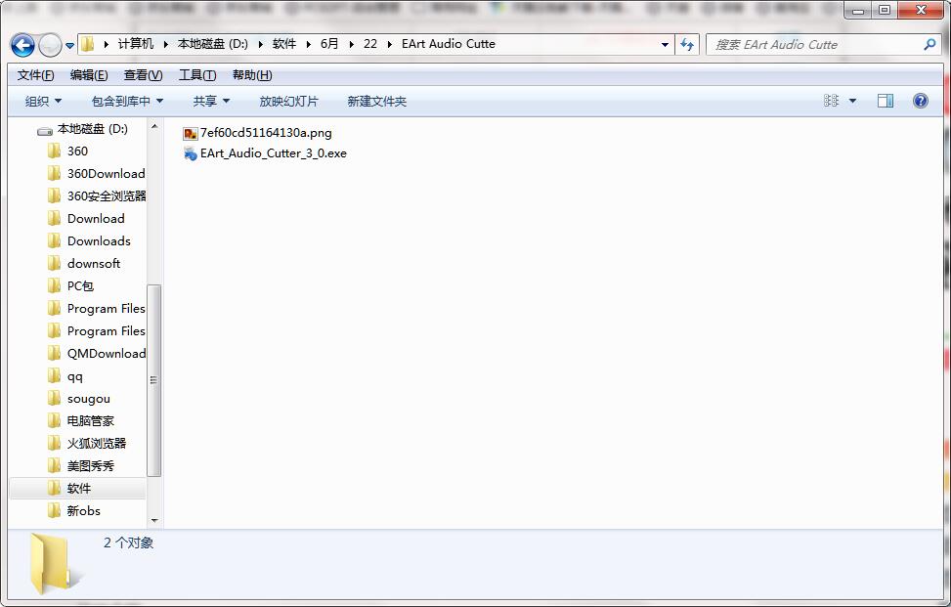Viewport: 951px width, 607px height.
Task: Click the 本地磁盘 (D:) drive icon
Action: [x=45, y=130]
